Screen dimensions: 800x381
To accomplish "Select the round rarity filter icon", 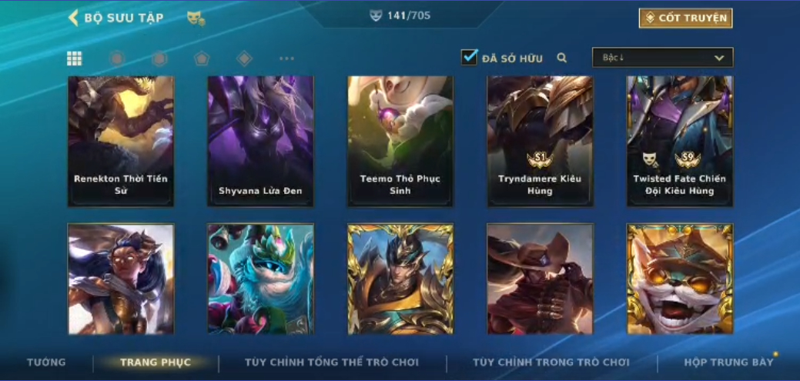I will [x=117, y=58].
